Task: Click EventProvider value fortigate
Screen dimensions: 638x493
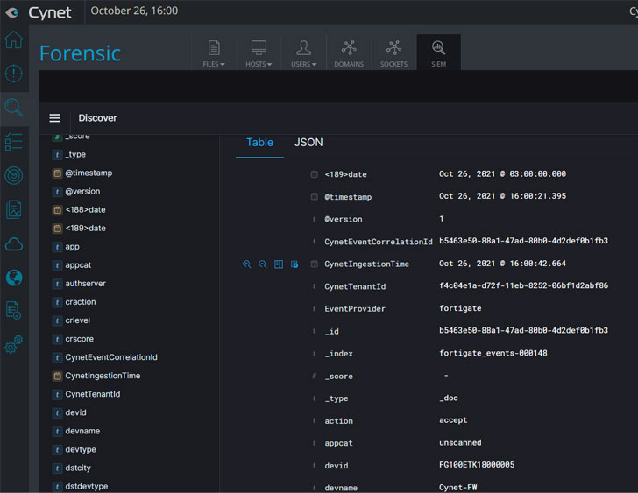Action: pos(460,308)
